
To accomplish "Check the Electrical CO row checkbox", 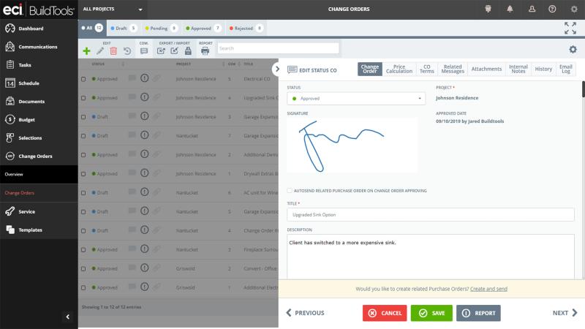I will click(x=83, y=79).
